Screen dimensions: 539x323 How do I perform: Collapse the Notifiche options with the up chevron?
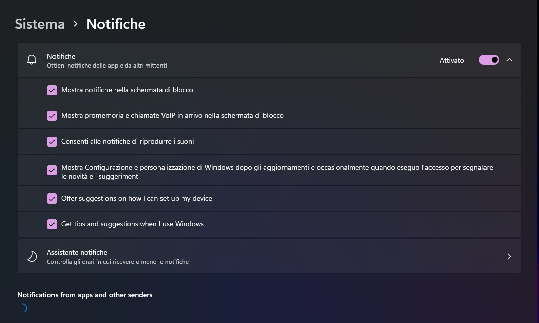pos(509,60)
